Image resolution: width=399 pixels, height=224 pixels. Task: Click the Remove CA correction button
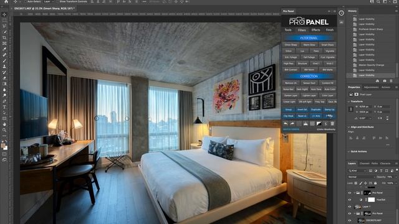pos(291,83)
